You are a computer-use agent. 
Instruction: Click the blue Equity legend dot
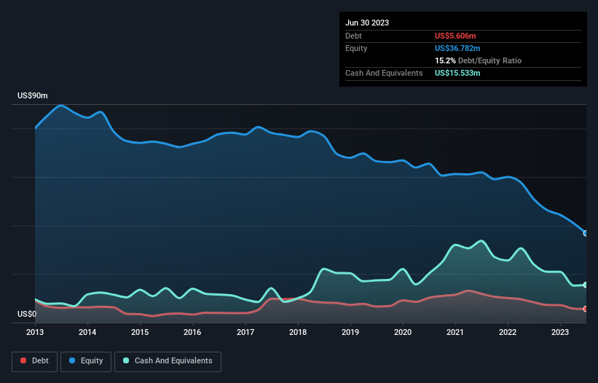(72, 360)
